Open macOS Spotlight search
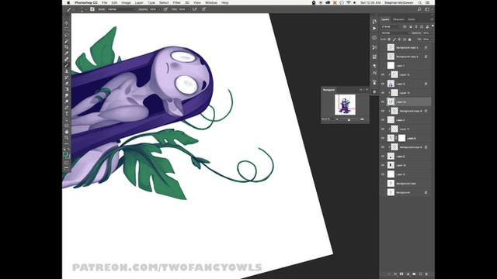The width and height of the screenshot is (497, 279). [x=420, y=2]
